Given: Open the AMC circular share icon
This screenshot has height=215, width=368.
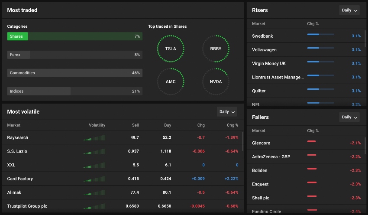Looking at the screenshot, I should [x=171, y=81].
